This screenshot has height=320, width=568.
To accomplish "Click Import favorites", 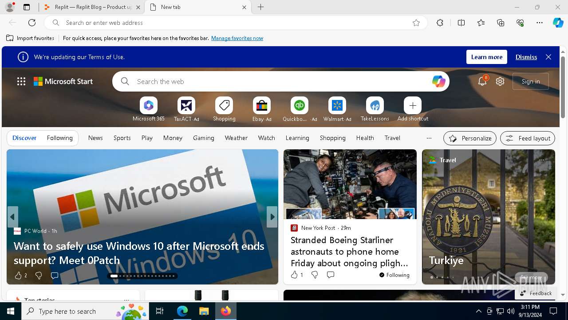I will [x=30, y=38].
